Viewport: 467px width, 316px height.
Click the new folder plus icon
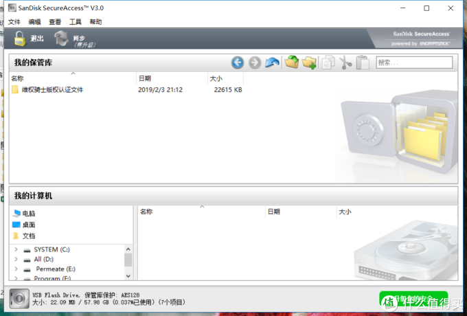(x=309, y=63)
